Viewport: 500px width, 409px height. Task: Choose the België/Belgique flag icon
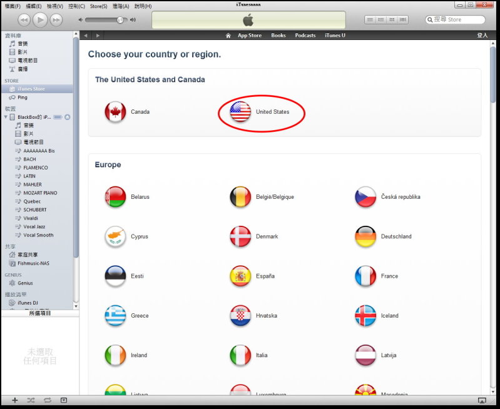240,197
